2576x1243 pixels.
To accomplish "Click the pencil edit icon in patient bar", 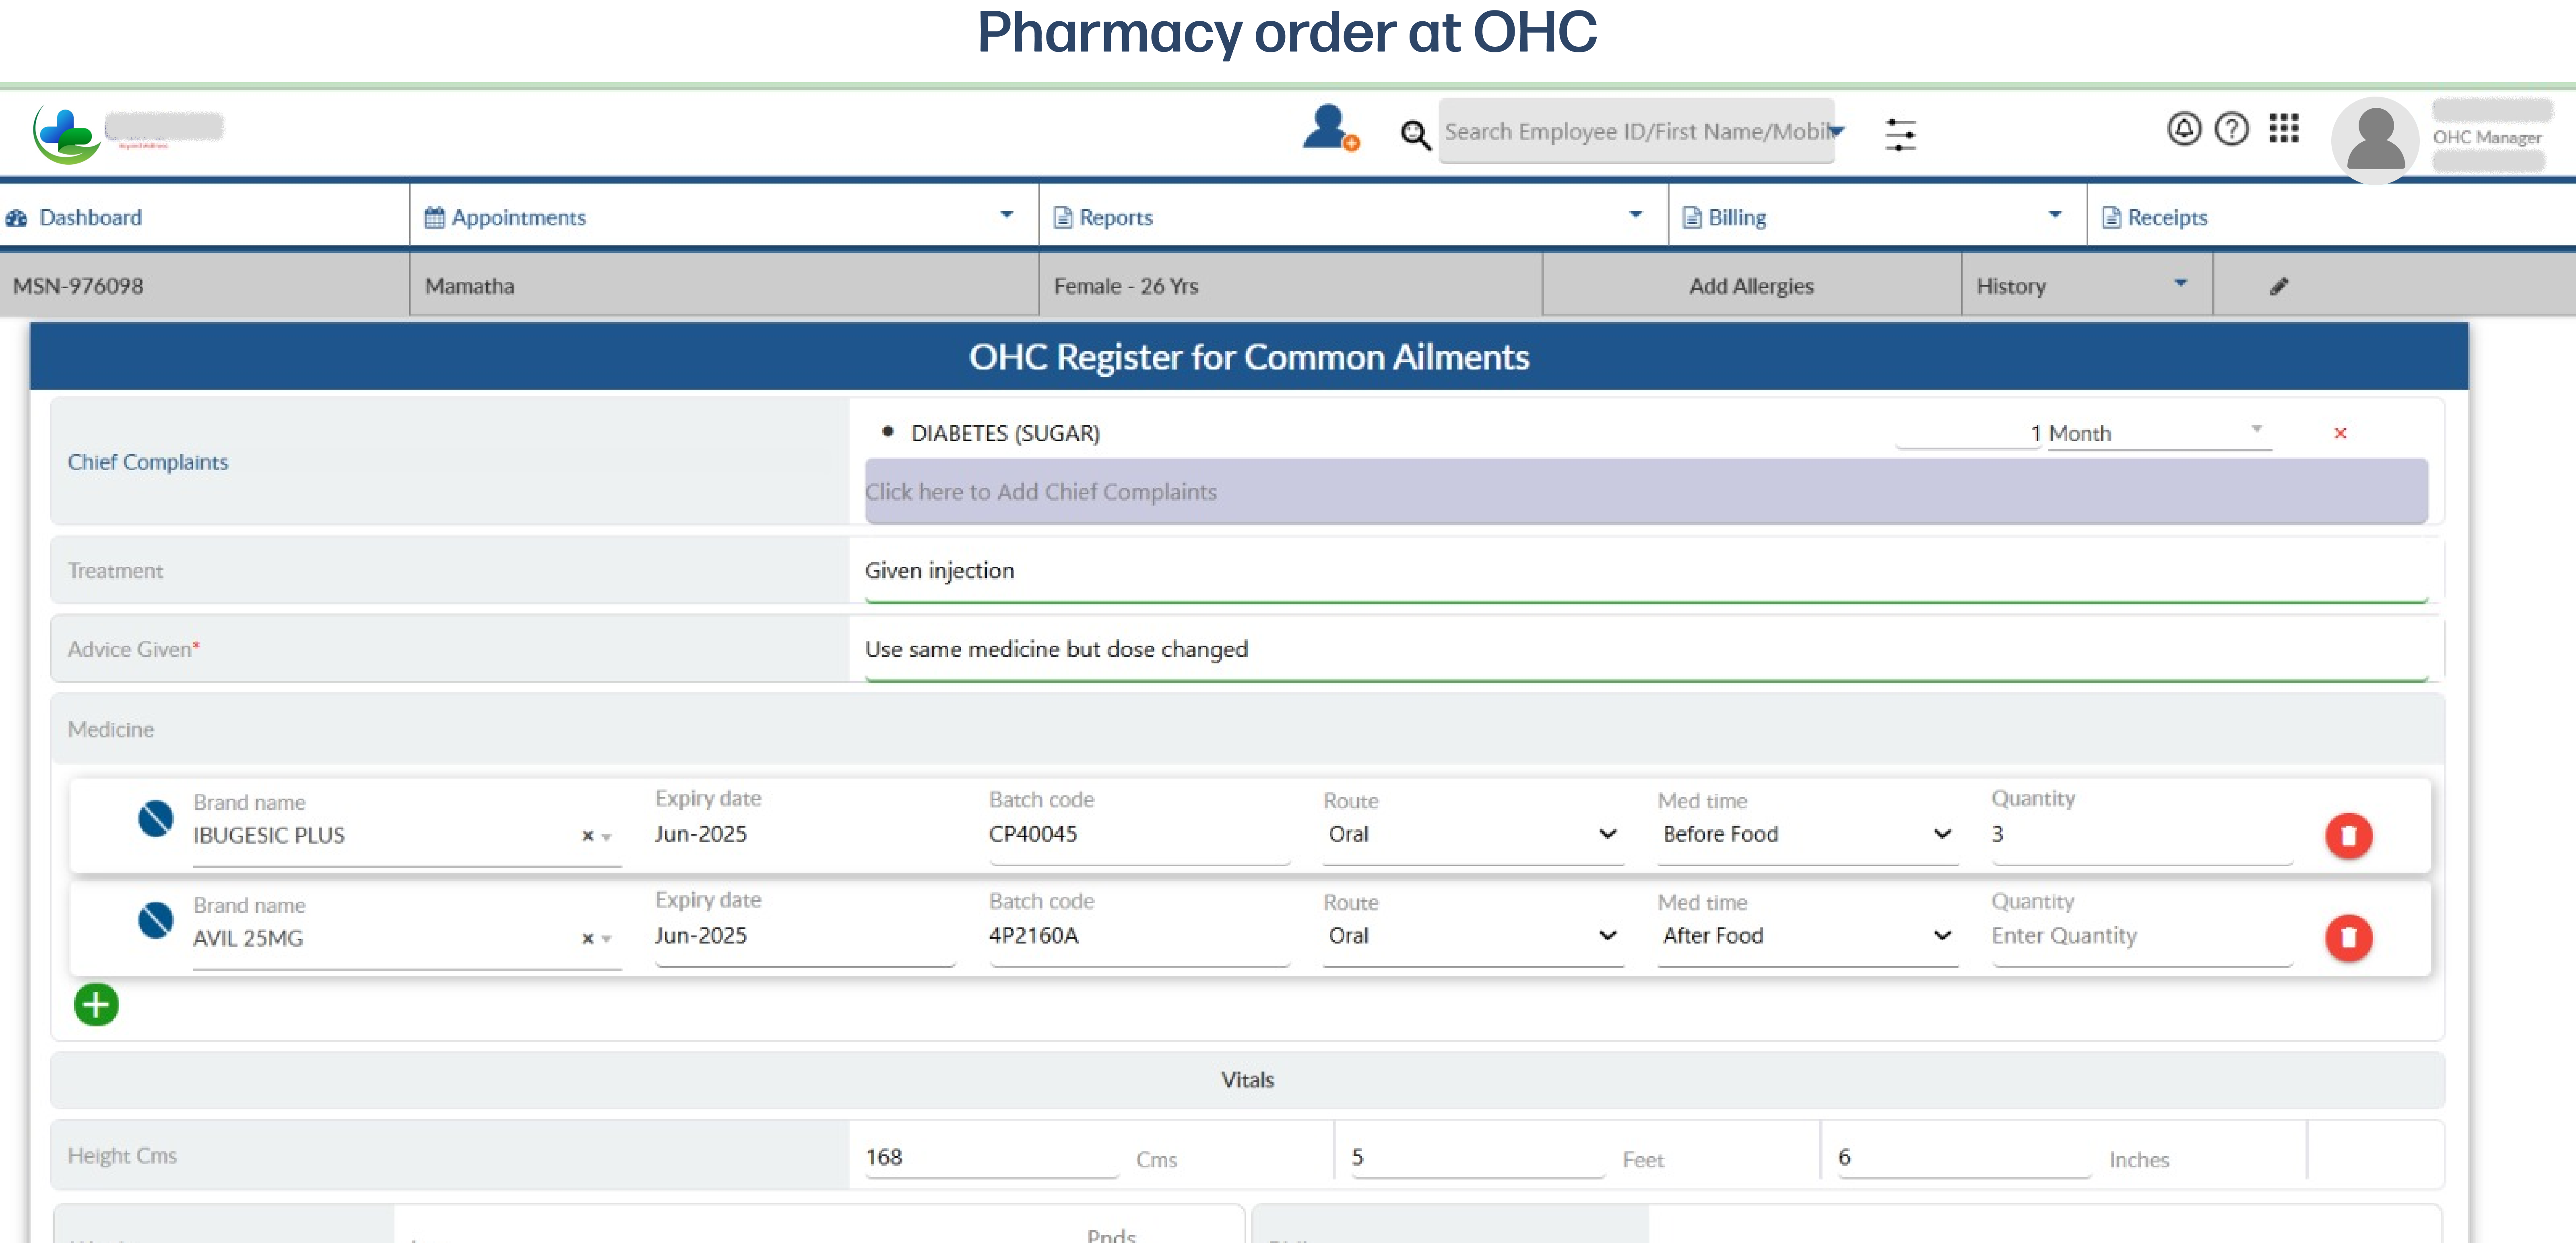I will click(x=2279, y=287).
